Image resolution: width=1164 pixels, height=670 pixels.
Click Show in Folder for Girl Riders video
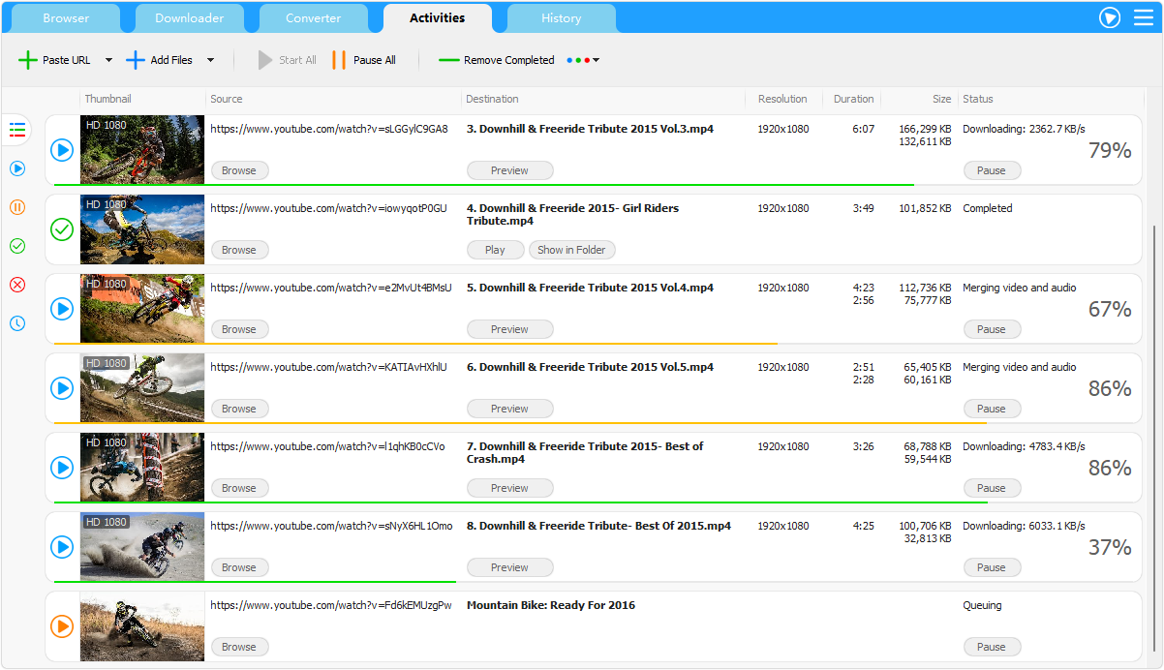(571, 250)
